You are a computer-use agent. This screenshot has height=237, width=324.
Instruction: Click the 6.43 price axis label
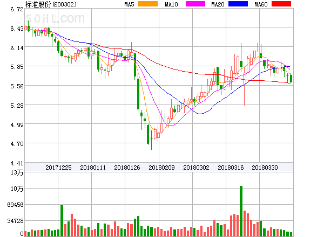(x=17, y=29)
